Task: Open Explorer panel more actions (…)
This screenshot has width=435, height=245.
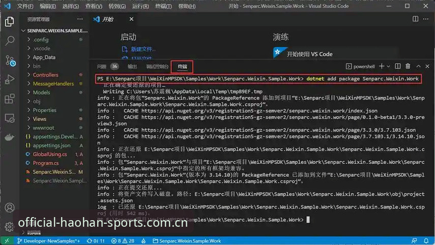Action: point(80,19)
